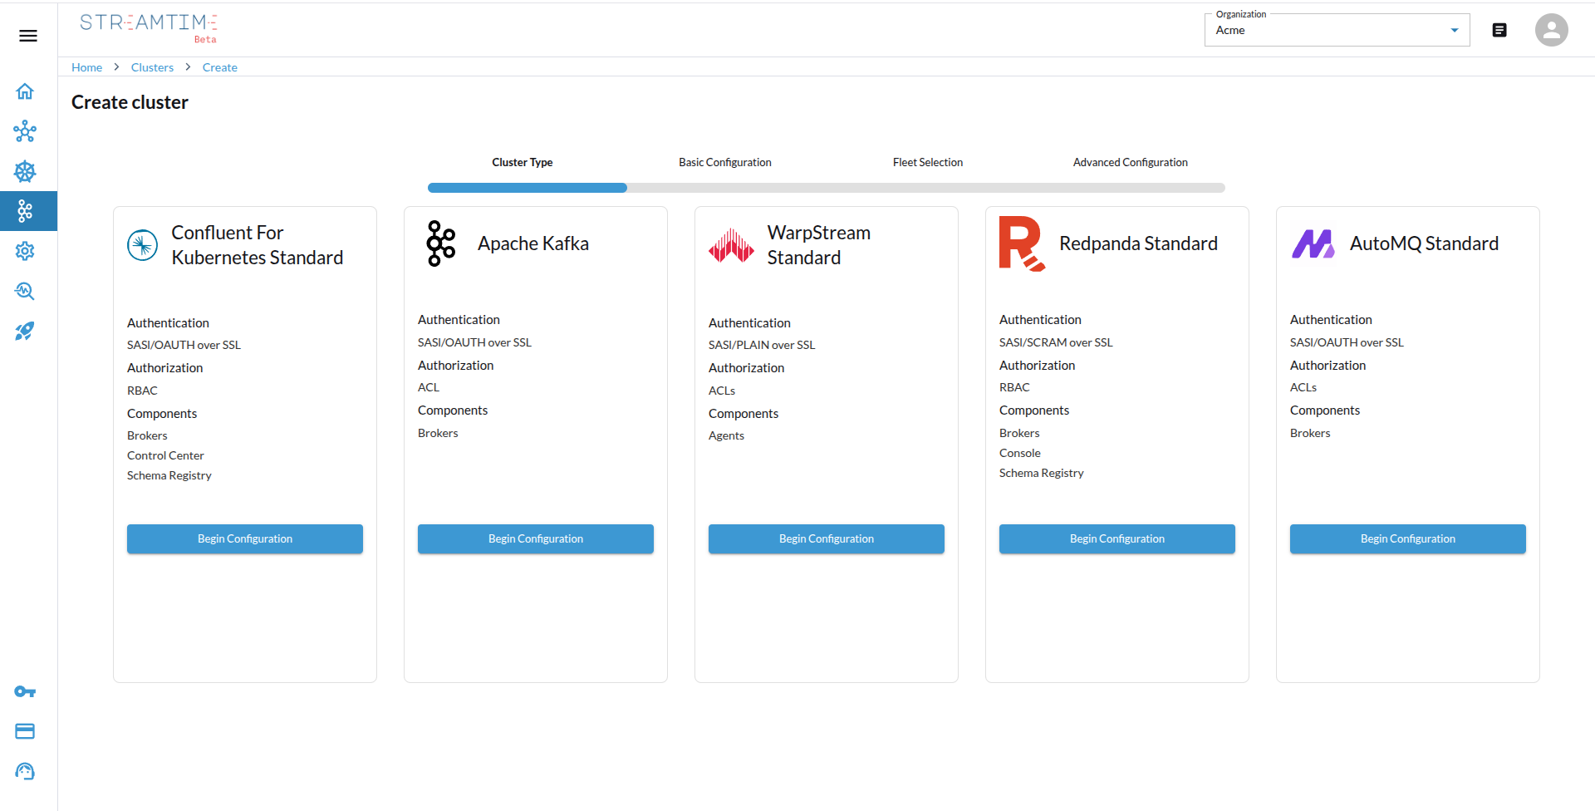Click Control Center in Confluent card
This screenshot has height=811, width=1595.
[x=165, y=455]
